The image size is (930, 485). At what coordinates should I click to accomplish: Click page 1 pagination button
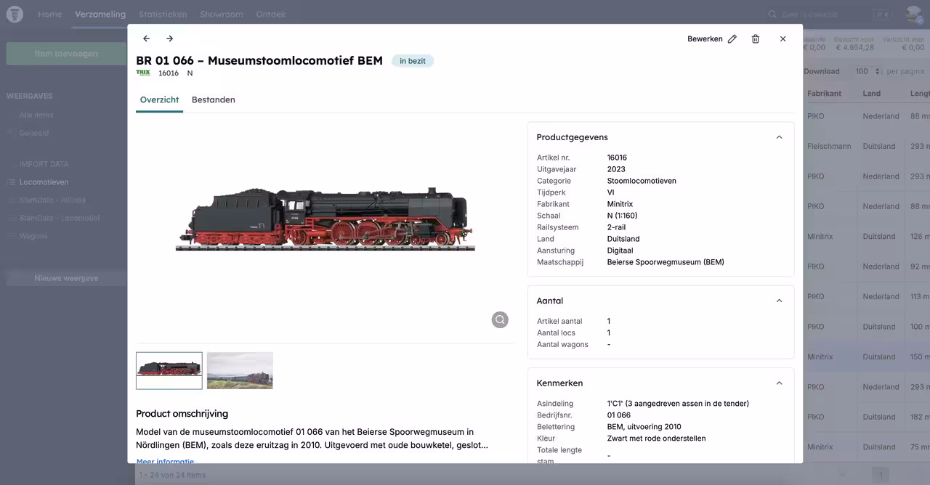[x=881, y=475]
